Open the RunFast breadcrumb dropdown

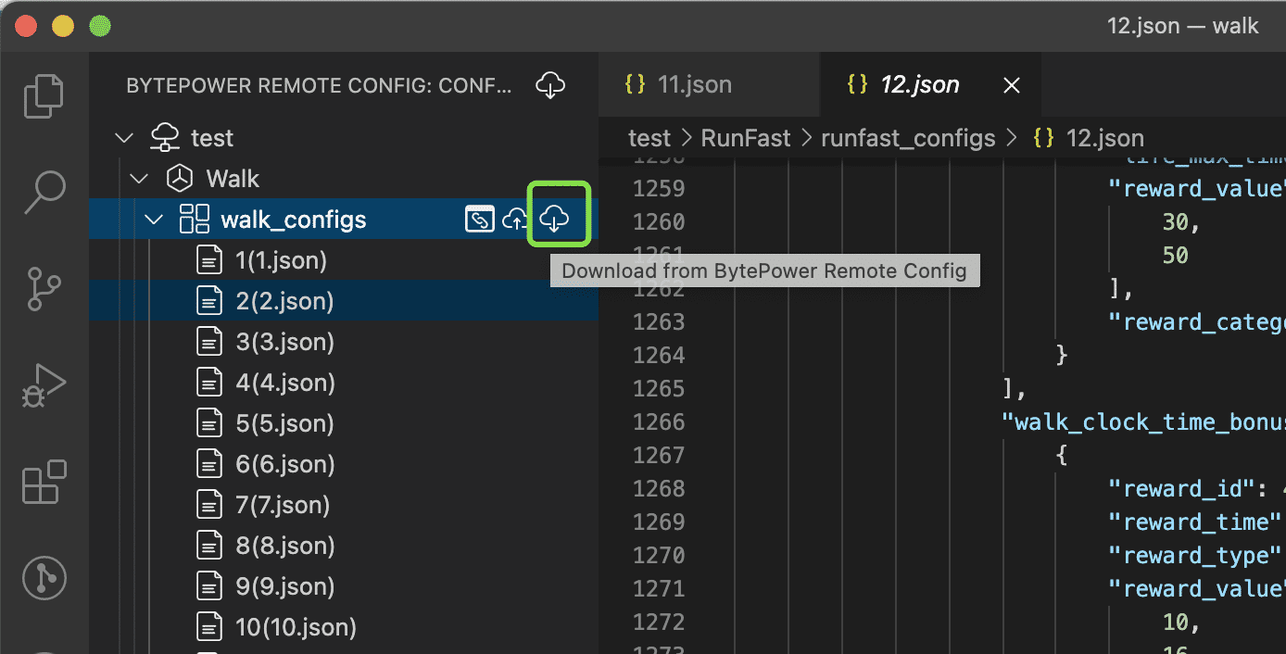746,138
